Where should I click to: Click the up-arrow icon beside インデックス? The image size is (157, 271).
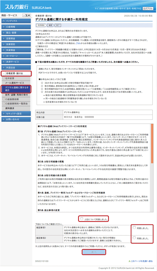tap(4, 21)
